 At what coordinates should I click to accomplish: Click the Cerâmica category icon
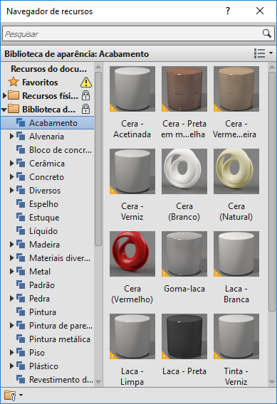tap(21, 163)
